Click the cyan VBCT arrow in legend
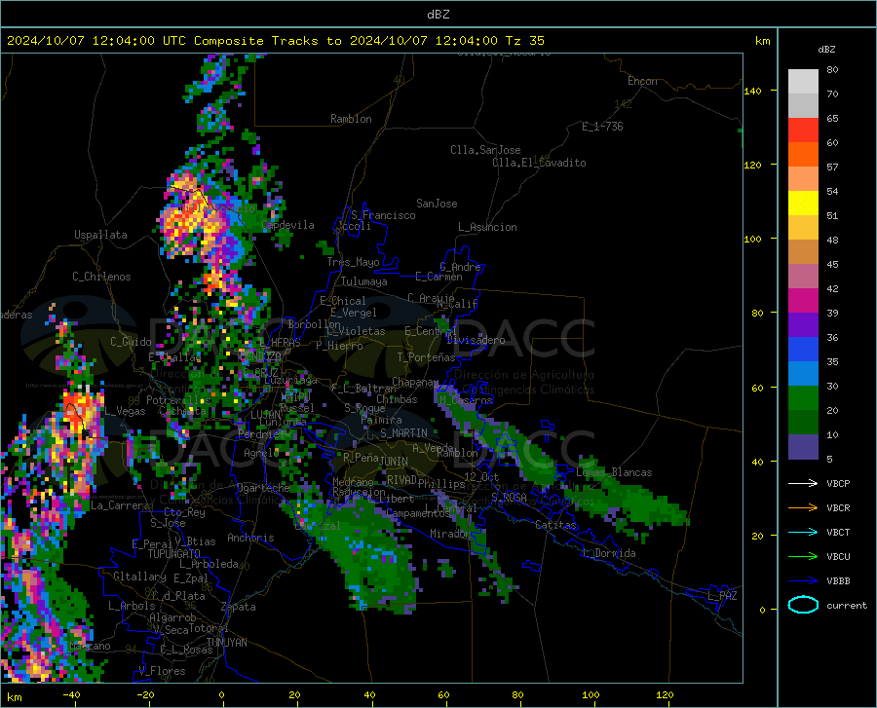Screen dimensions: 877x708 point(803,532)
